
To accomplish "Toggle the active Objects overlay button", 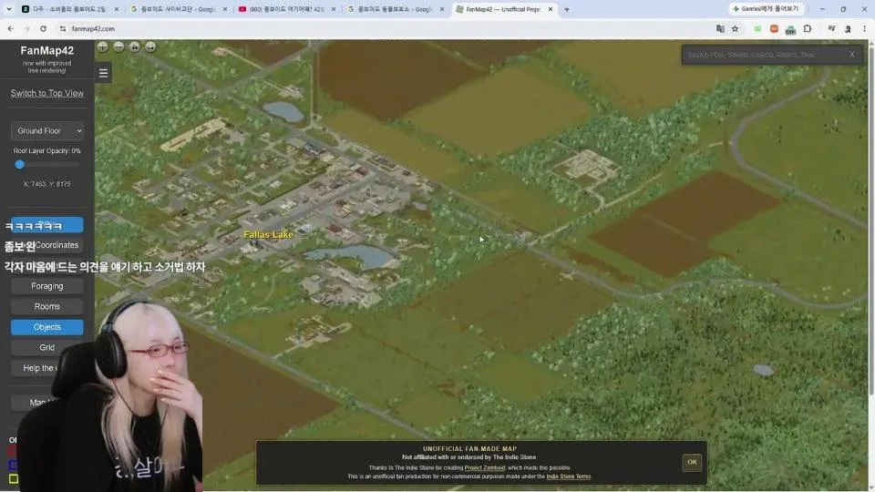I will pyautogui.click(x=46, y=327).
